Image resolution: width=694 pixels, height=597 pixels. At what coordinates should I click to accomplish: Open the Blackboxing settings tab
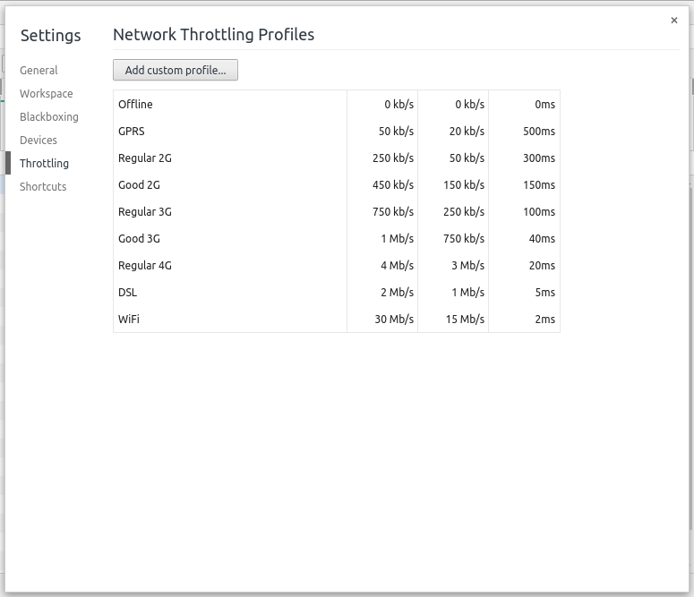pyautogui.click(x=49, y=116)
